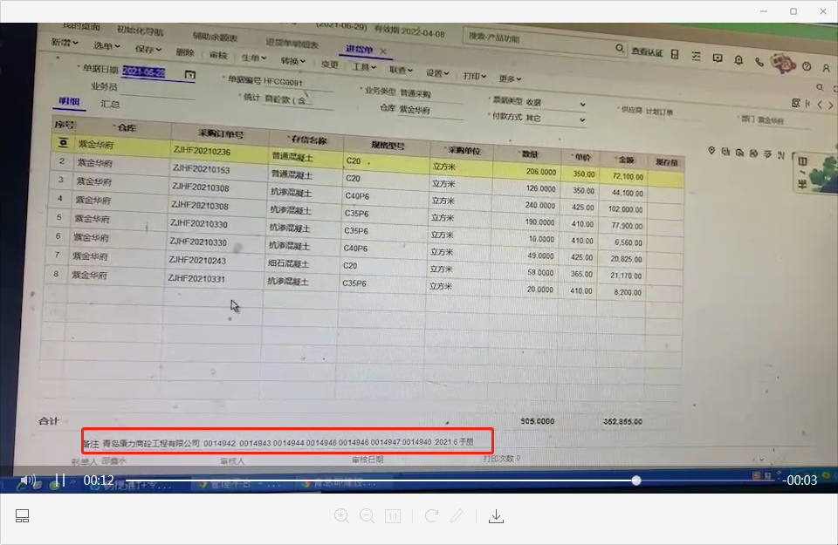This screenshot has width=838, height=545.
Task: Open the calendar picker beside 单据日期
Action: [x=189, y=74]
